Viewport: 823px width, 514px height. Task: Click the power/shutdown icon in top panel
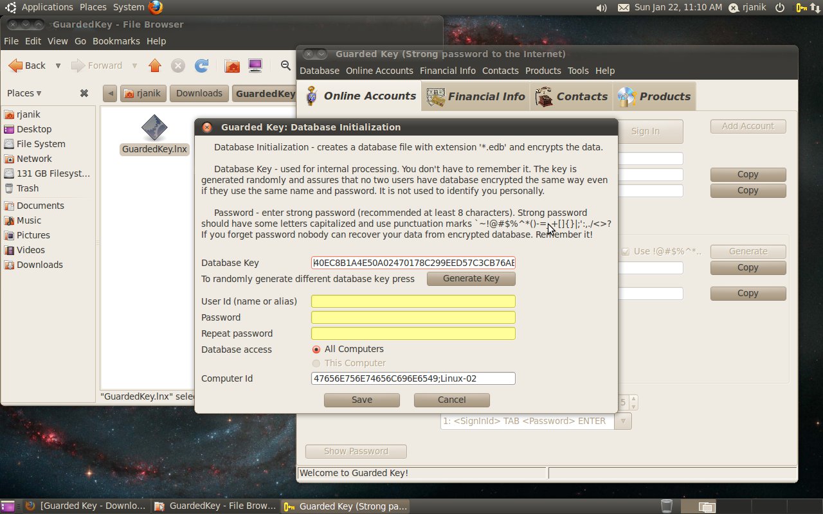[x=780, y=8]
